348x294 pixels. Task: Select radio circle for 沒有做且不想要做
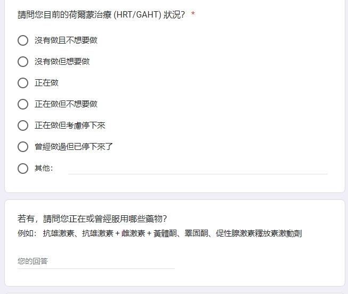[23, 40]
